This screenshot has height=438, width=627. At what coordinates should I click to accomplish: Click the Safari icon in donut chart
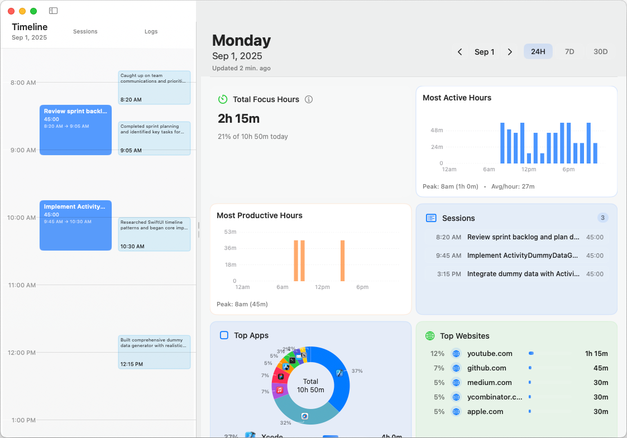pos(305,416)
